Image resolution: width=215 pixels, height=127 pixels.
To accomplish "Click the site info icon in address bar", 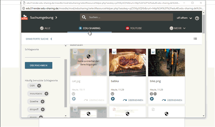I will coord(24,8).
